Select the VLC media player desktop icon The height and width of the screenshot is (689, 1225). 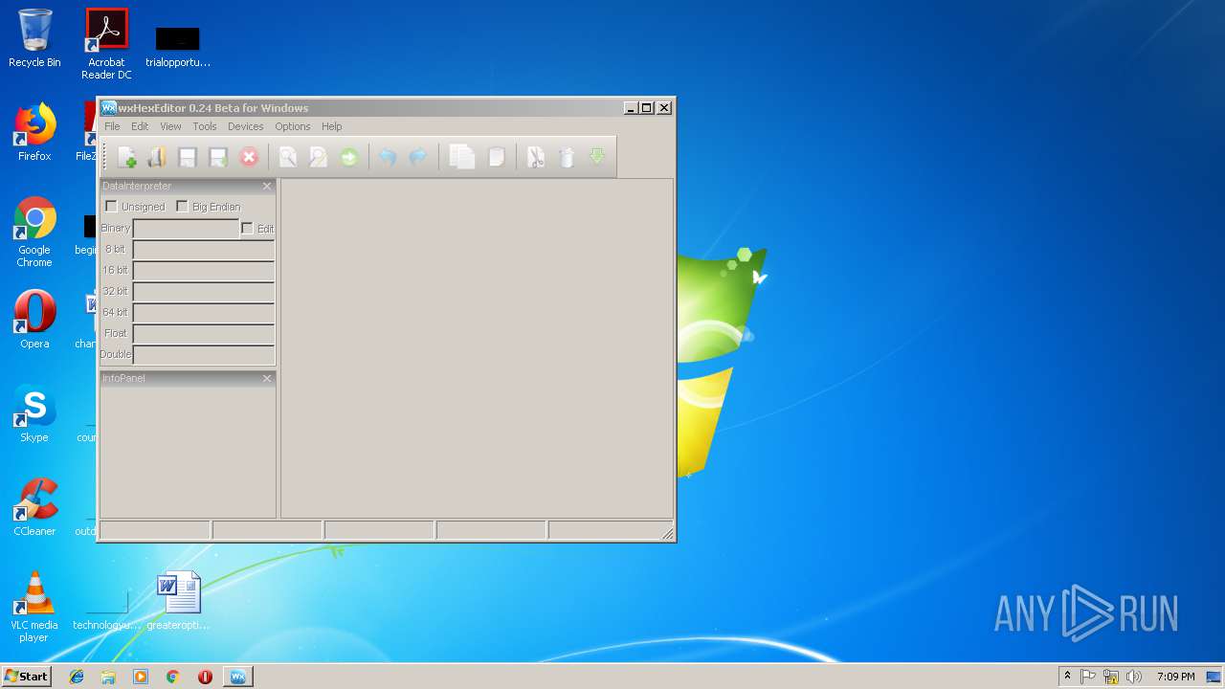(x=34, y=607)
